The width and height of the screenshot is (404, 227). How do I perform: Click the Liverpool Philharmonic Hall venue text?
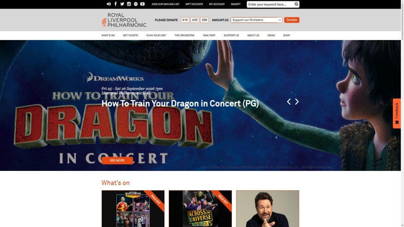pyautogui.click(x=126, y=93)
